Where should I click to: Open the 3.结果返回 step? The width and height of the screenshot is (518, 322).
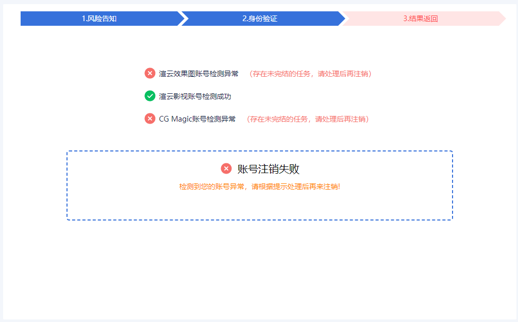421,19
